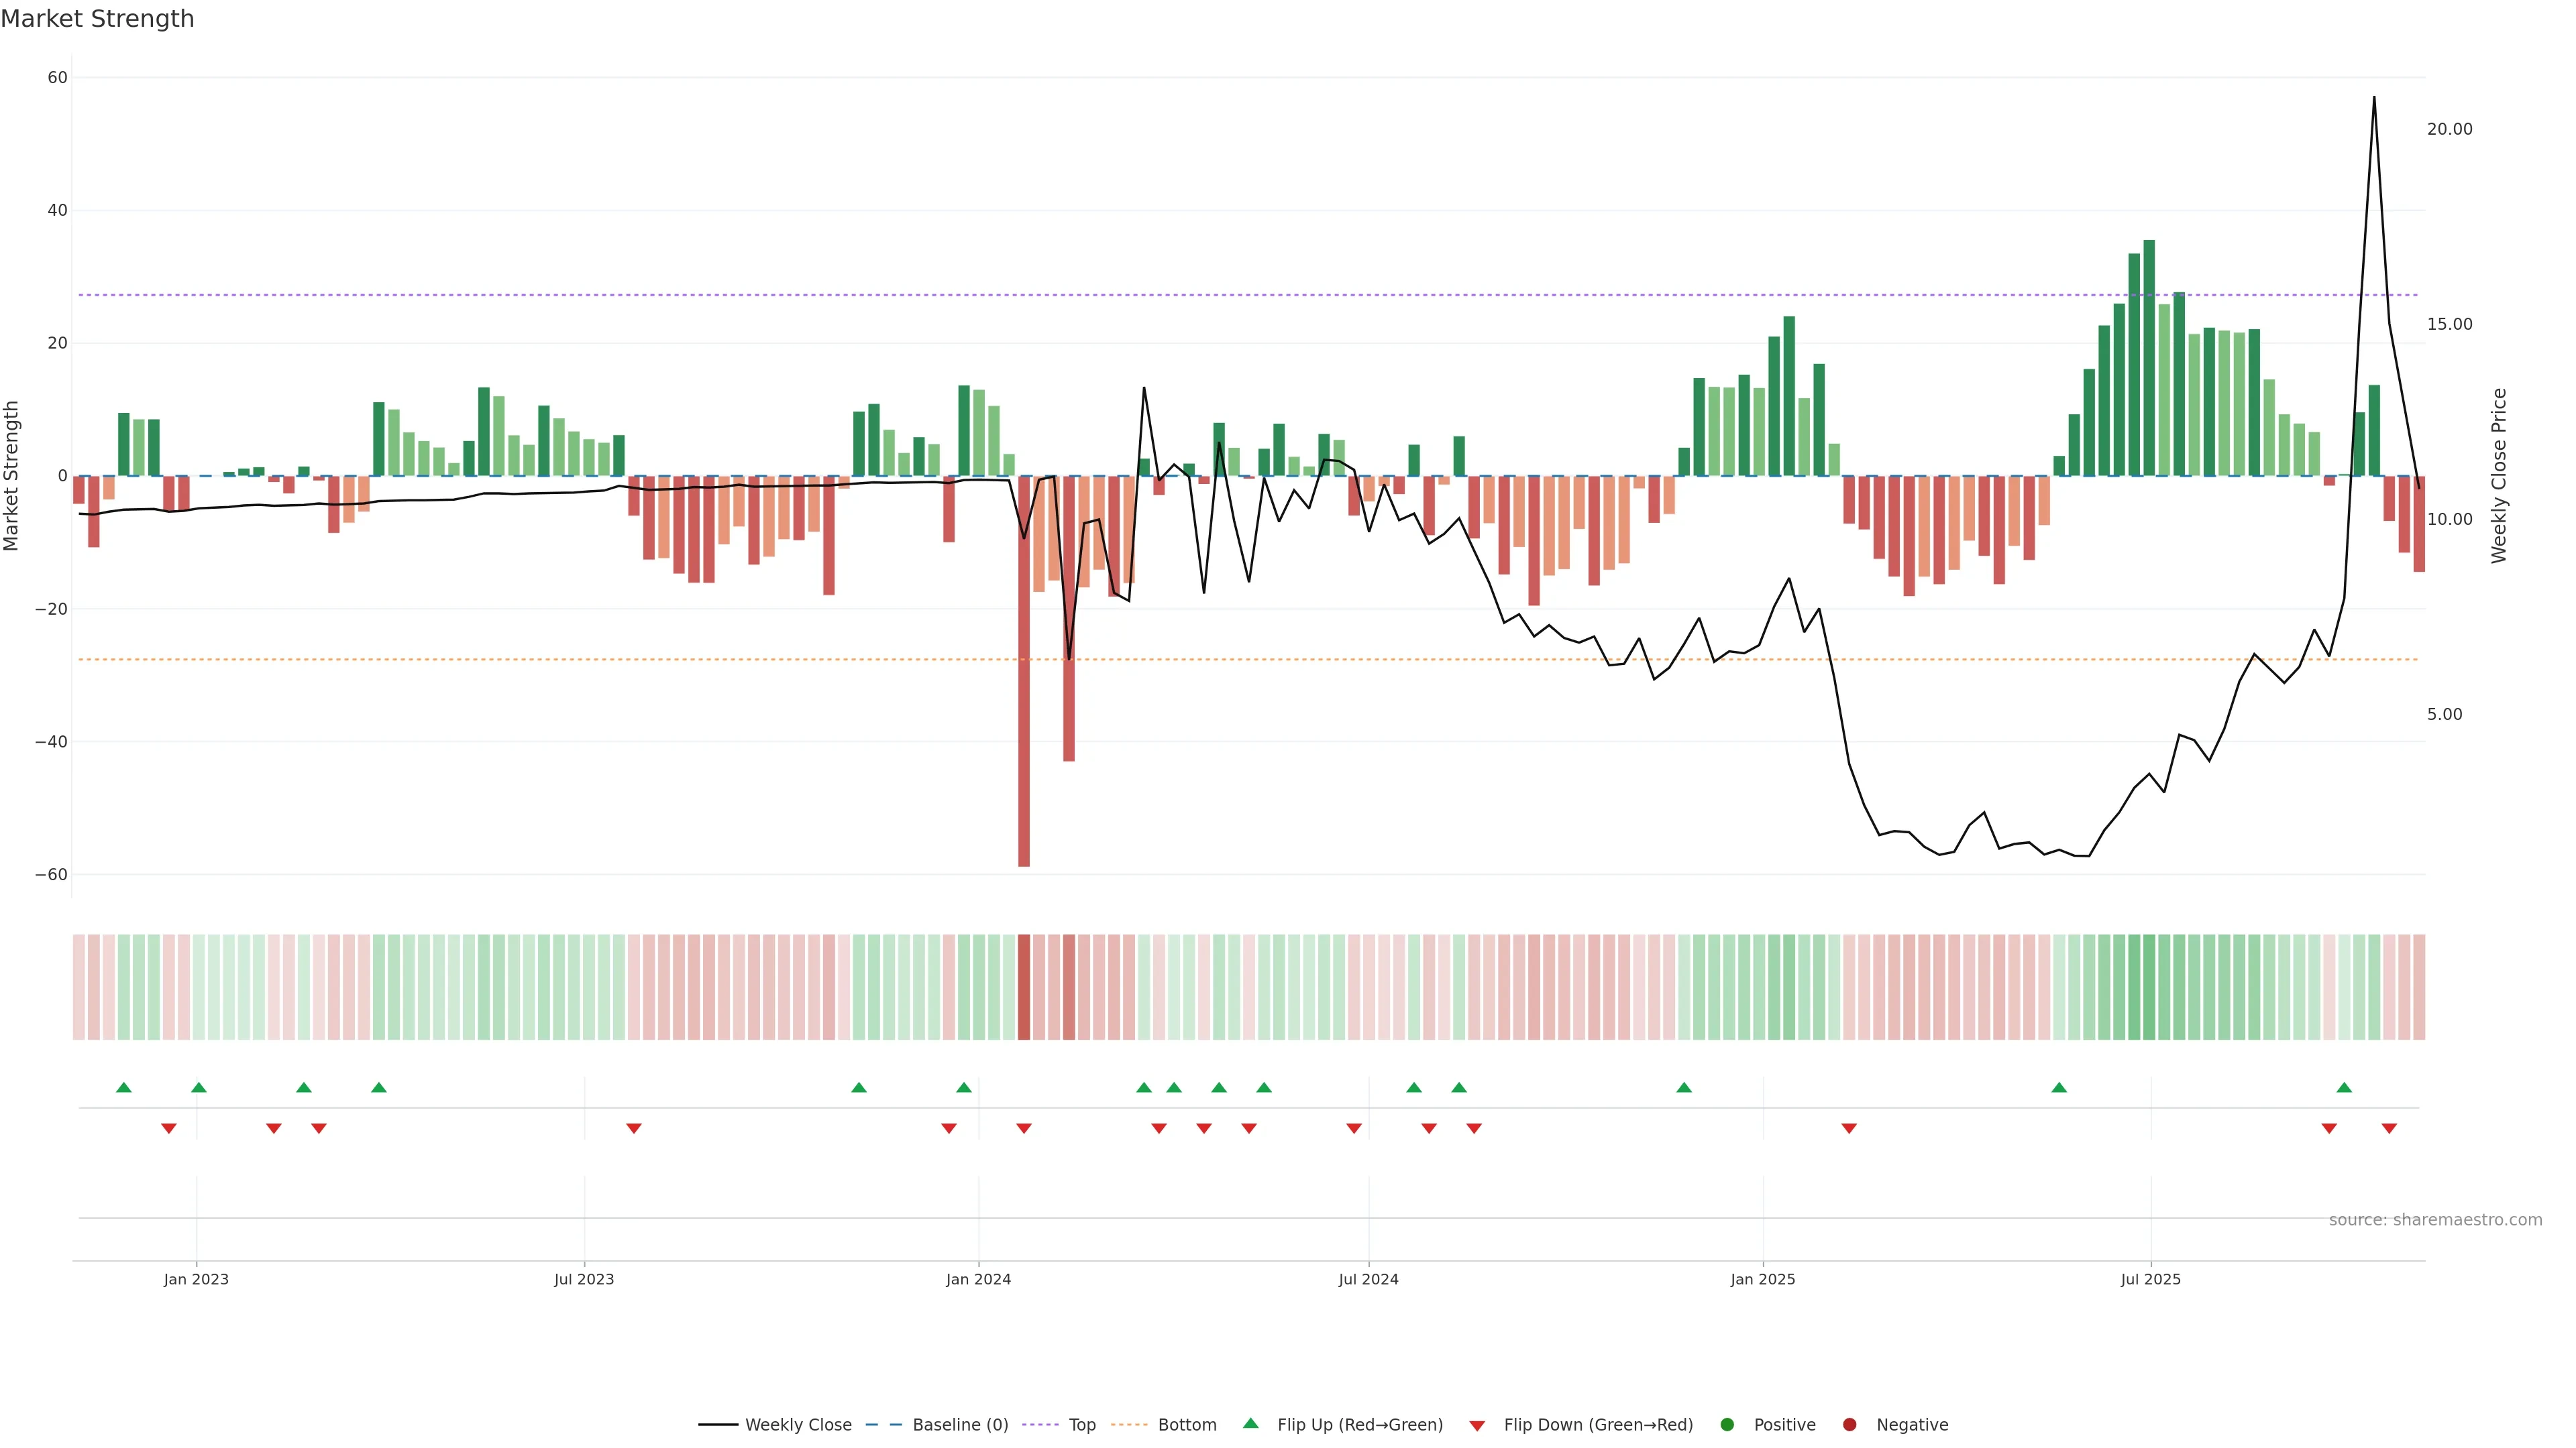Click the Negative red circle legend icon
The image size is (2576, 1448).
(x=1849, y=1425)
